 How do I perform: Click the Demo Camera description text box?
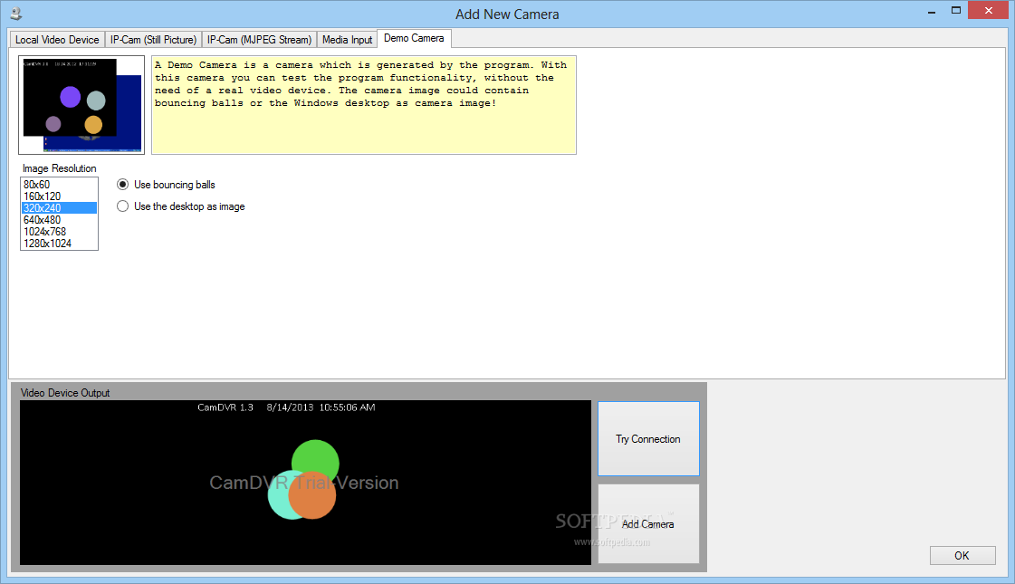pyautogui.click(x=364, y=105)
